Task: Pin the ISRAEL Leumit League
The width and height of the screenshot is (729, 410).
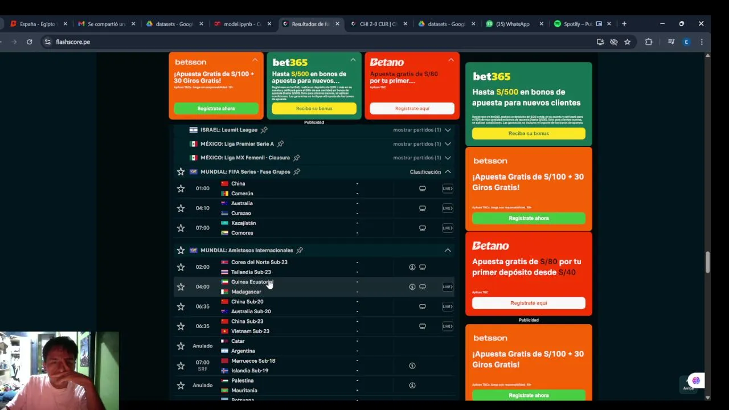Action: click(264, 130)
